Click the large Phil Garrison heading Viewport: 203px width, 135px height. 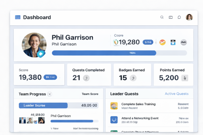pyautogui.click(x=72, y=37)
